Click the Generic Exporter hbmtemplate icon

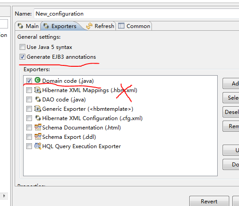[37, 109]
